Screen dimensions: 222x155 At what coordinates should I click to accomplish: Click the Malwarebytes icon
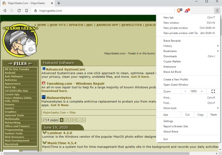[x=44, y=97]
